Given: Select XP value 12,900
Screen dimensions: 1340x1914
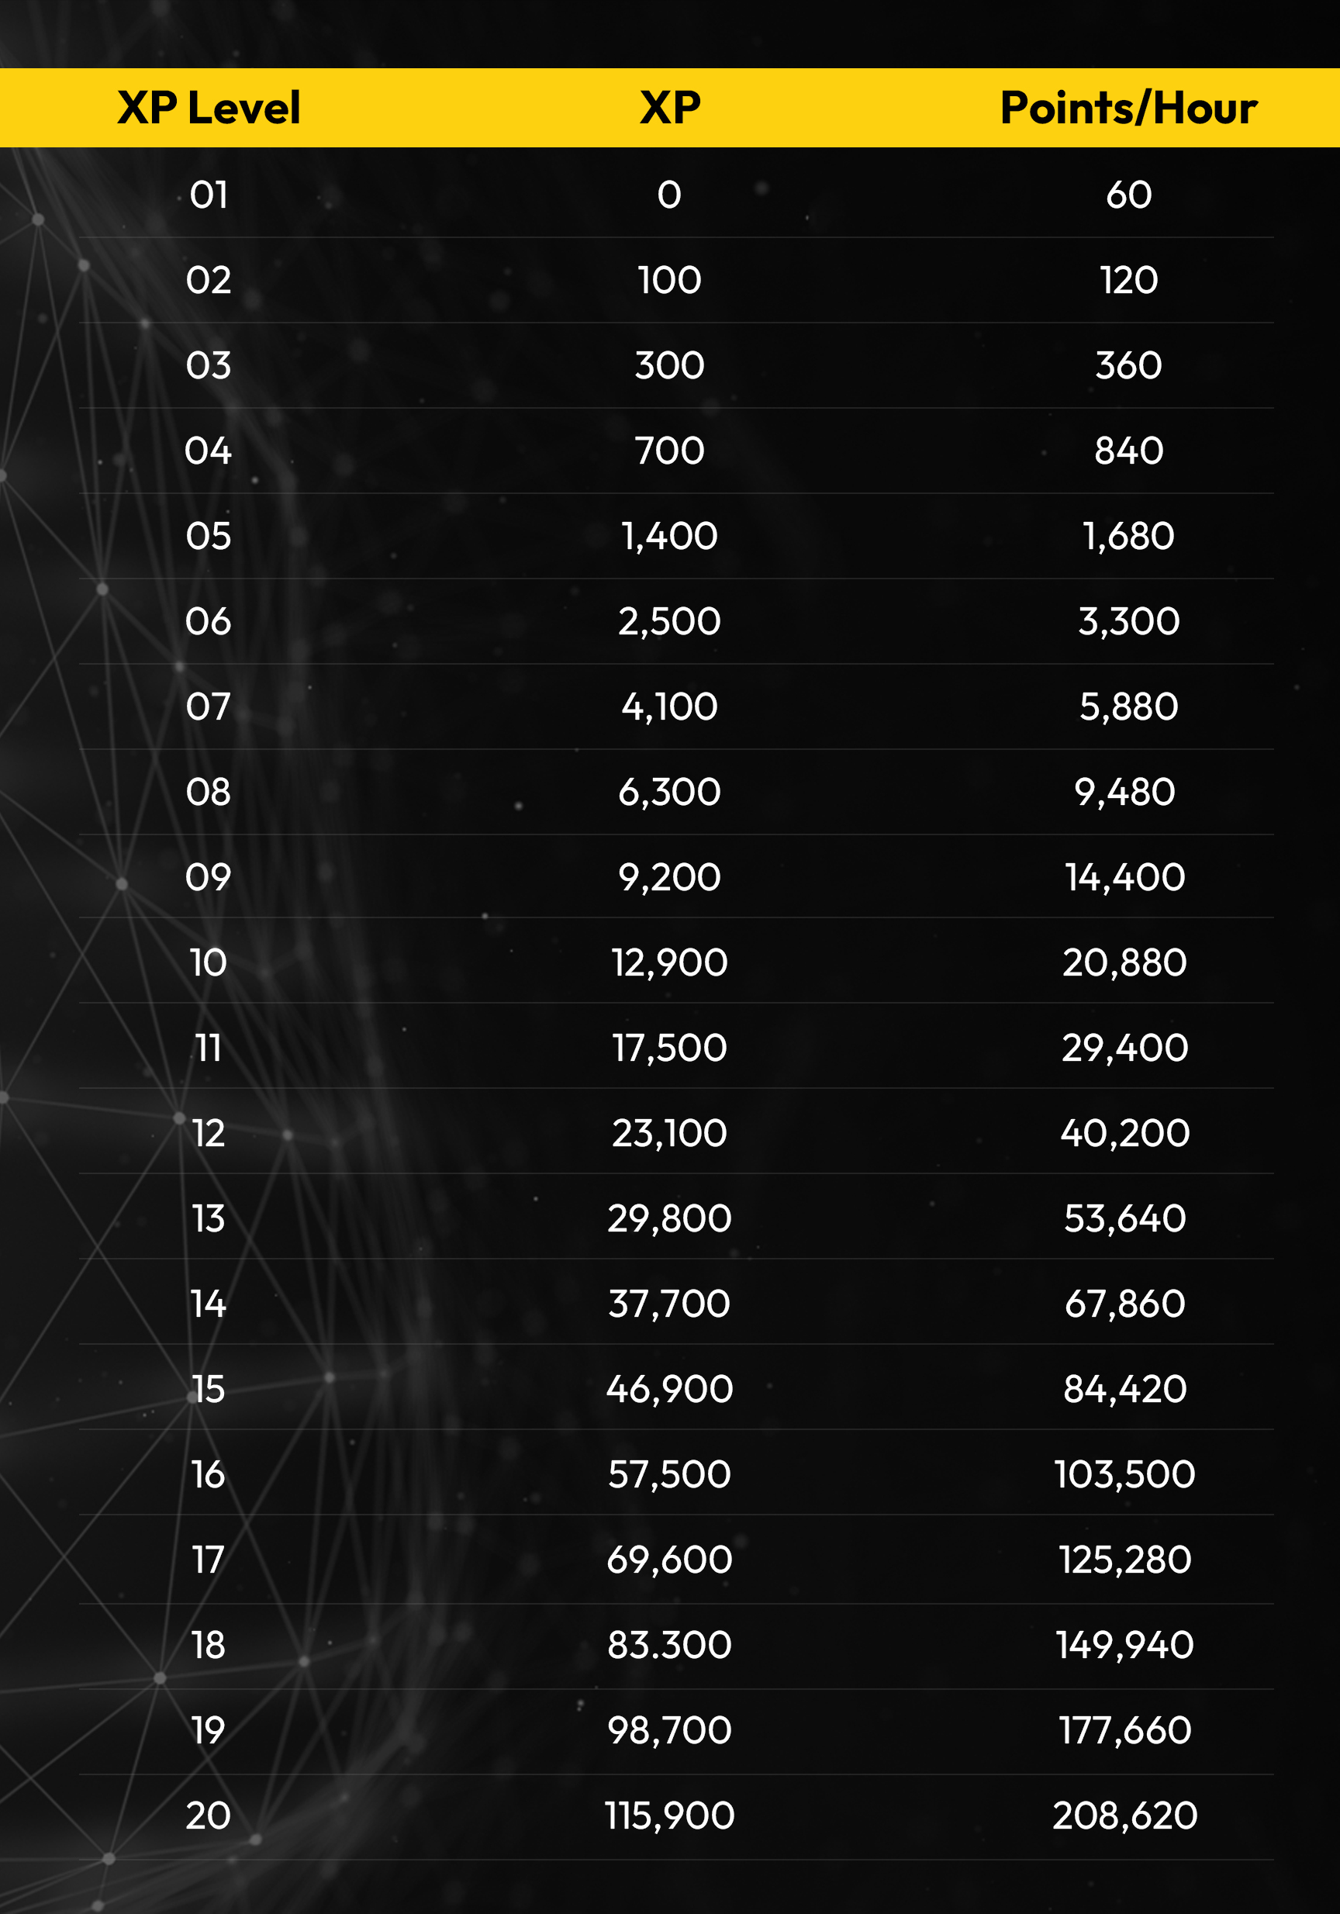Looking at the screenshot, I should pos(670,963).
